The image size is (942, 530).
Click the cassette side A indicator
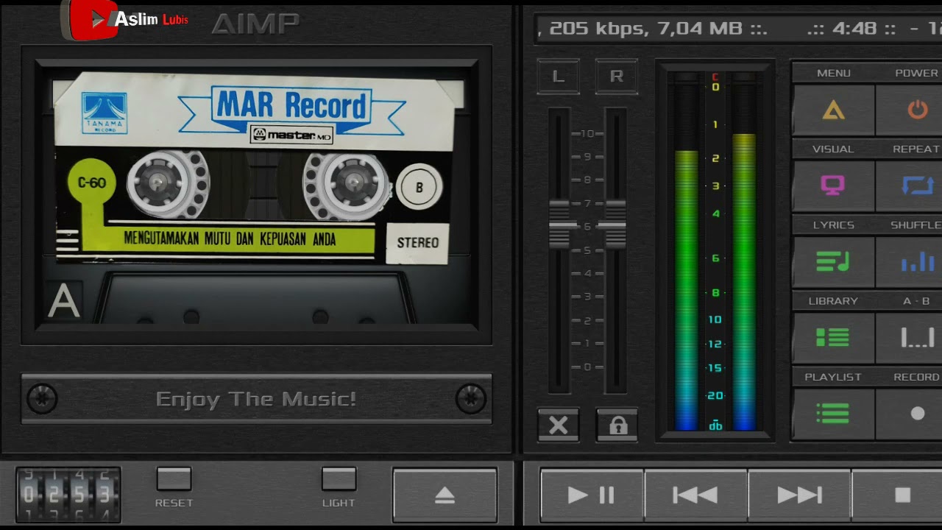[x=64, y=302]
